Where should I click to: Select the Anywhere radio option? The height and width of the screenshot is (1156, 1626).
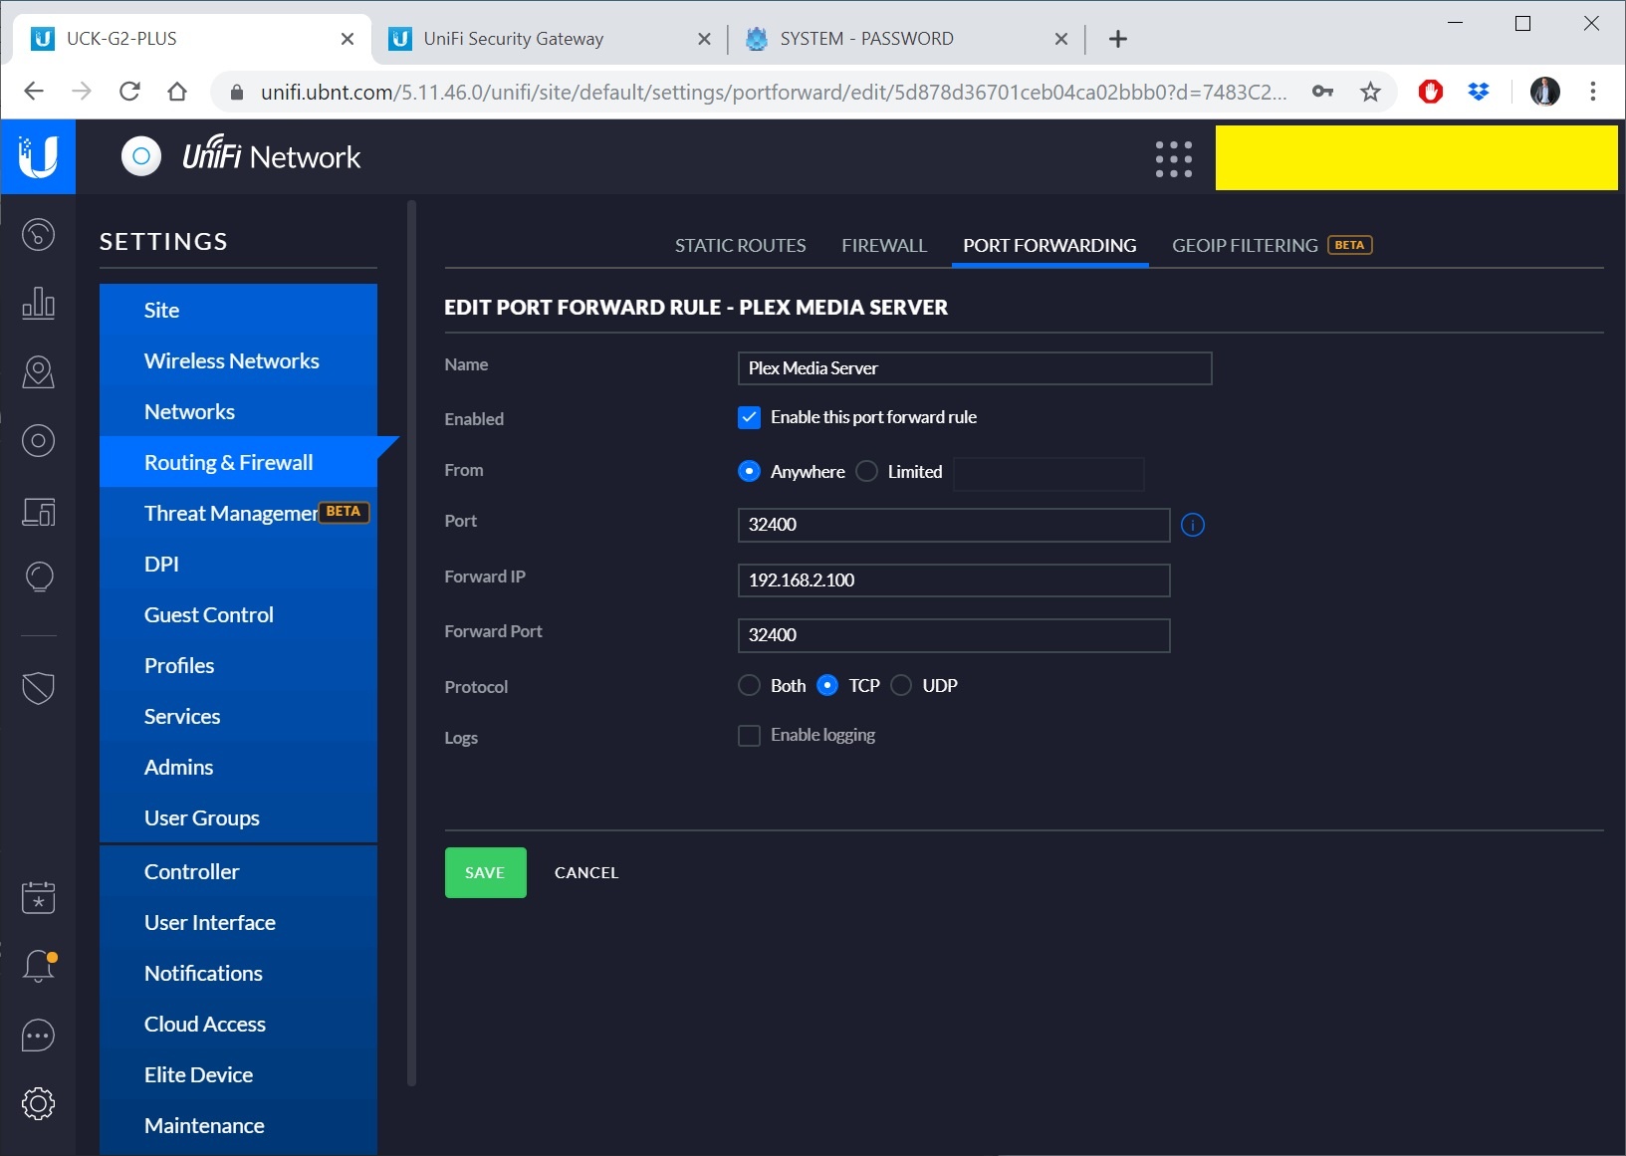click(x=749, y=471)
